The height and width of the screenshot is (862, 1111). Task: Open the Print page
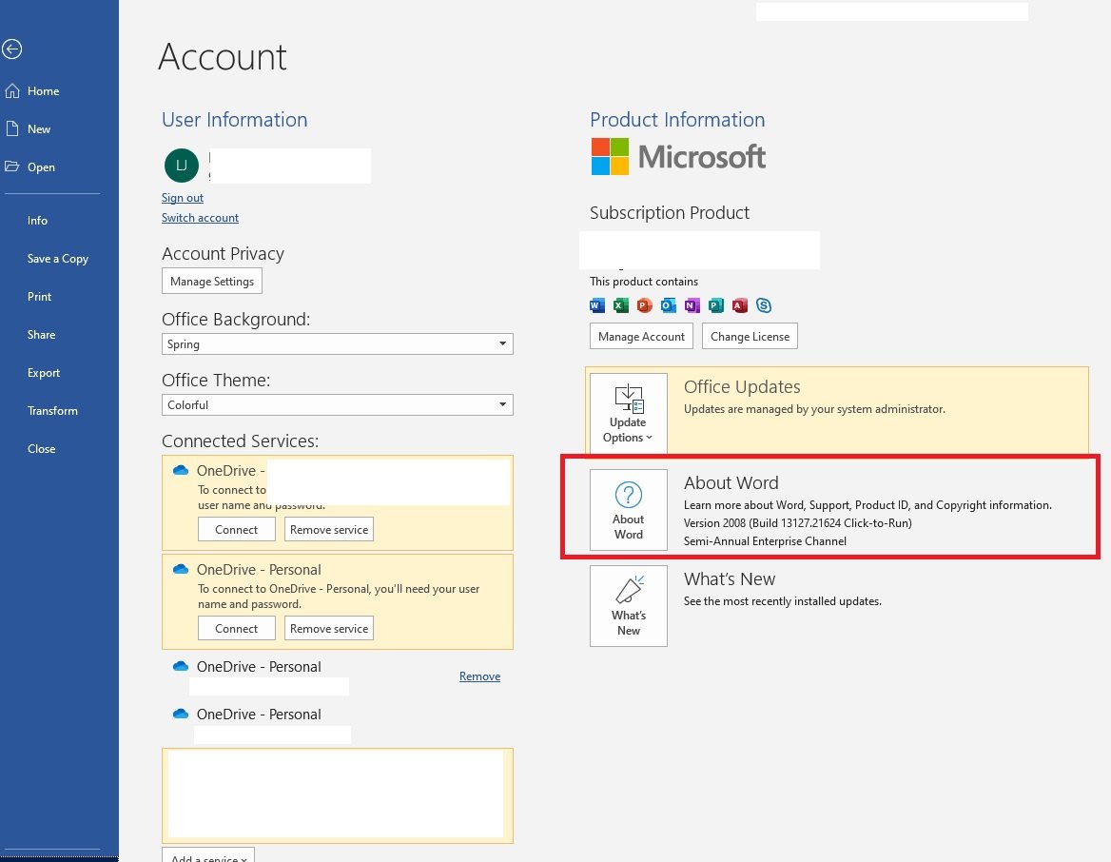[40, 296]
